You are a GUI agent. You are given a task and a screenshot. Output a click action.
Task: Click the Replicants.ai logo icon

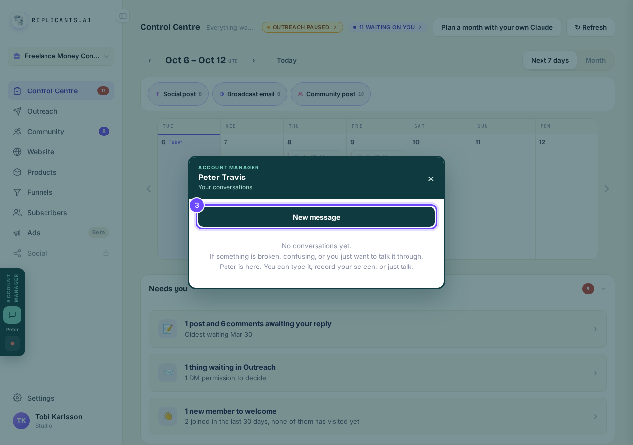(x=19, y=20)
